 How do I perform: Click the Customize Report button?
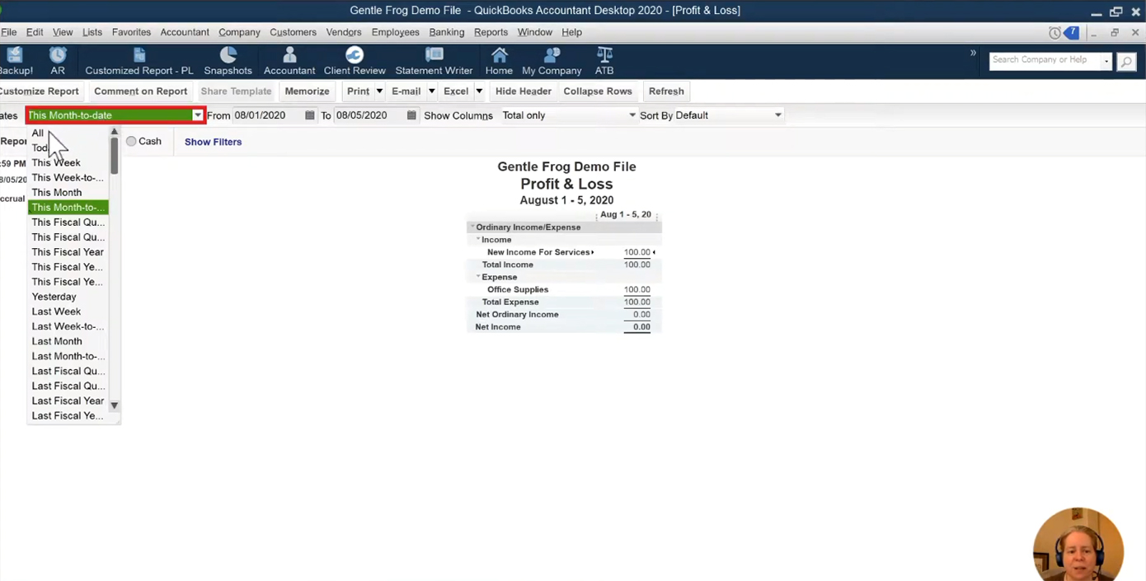40,91
